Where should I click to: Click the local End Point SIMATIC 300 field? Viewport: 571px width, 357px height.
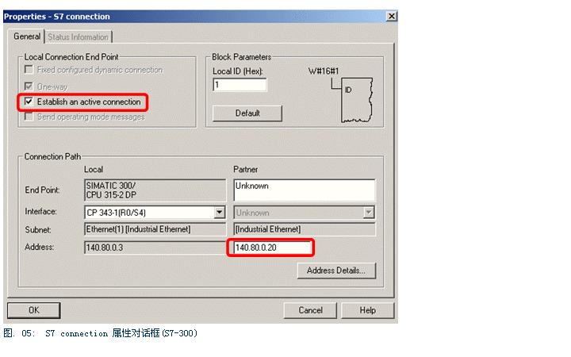coord(155,190)
